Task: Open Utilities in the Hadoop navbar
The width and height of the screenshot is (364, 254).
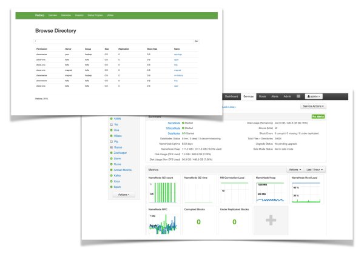Action: pos(110,15)
